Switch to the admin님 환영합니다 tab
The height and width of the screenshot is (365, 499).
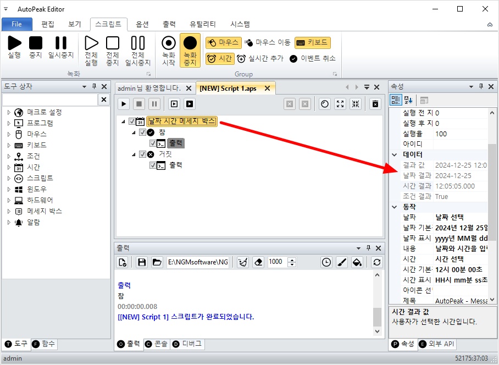point(149,88)
